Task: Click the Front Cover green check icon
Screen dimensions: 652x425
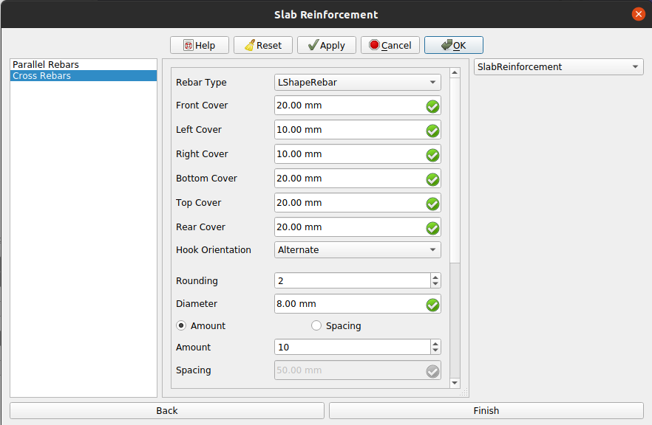Action: [432, 107]
